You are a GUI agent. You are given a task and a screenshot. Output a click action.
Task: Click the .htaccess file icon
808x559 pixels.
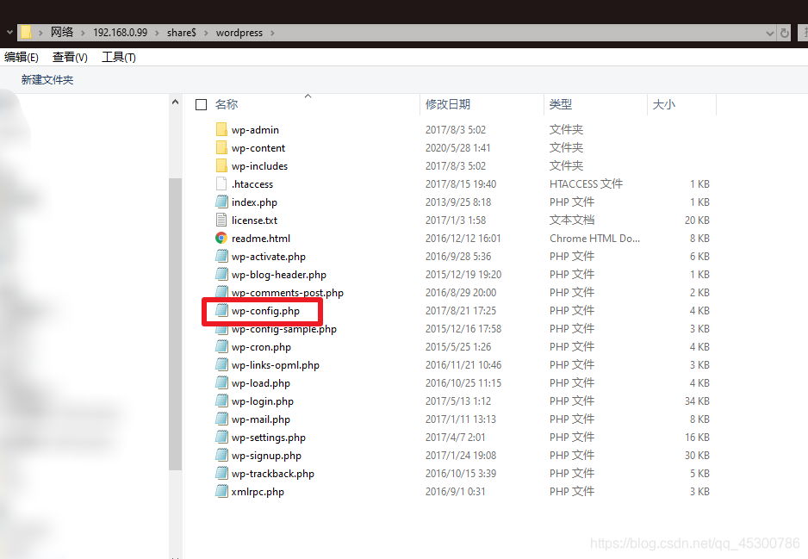(221, 183)
